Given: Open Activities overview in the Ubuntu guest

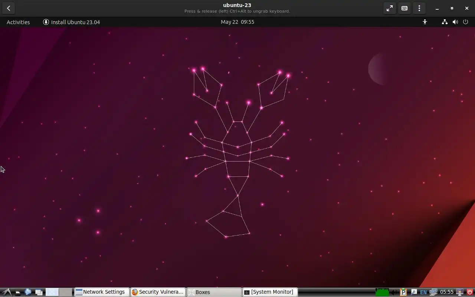Looking at the screenshot, I should 18,22.
